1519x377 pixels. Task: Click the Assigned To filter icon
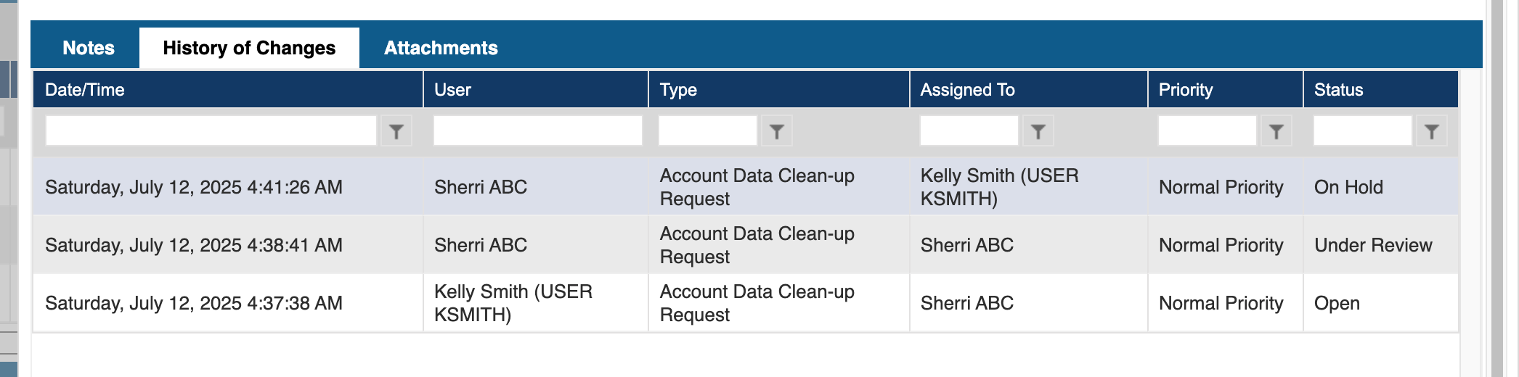point(1038,131)
